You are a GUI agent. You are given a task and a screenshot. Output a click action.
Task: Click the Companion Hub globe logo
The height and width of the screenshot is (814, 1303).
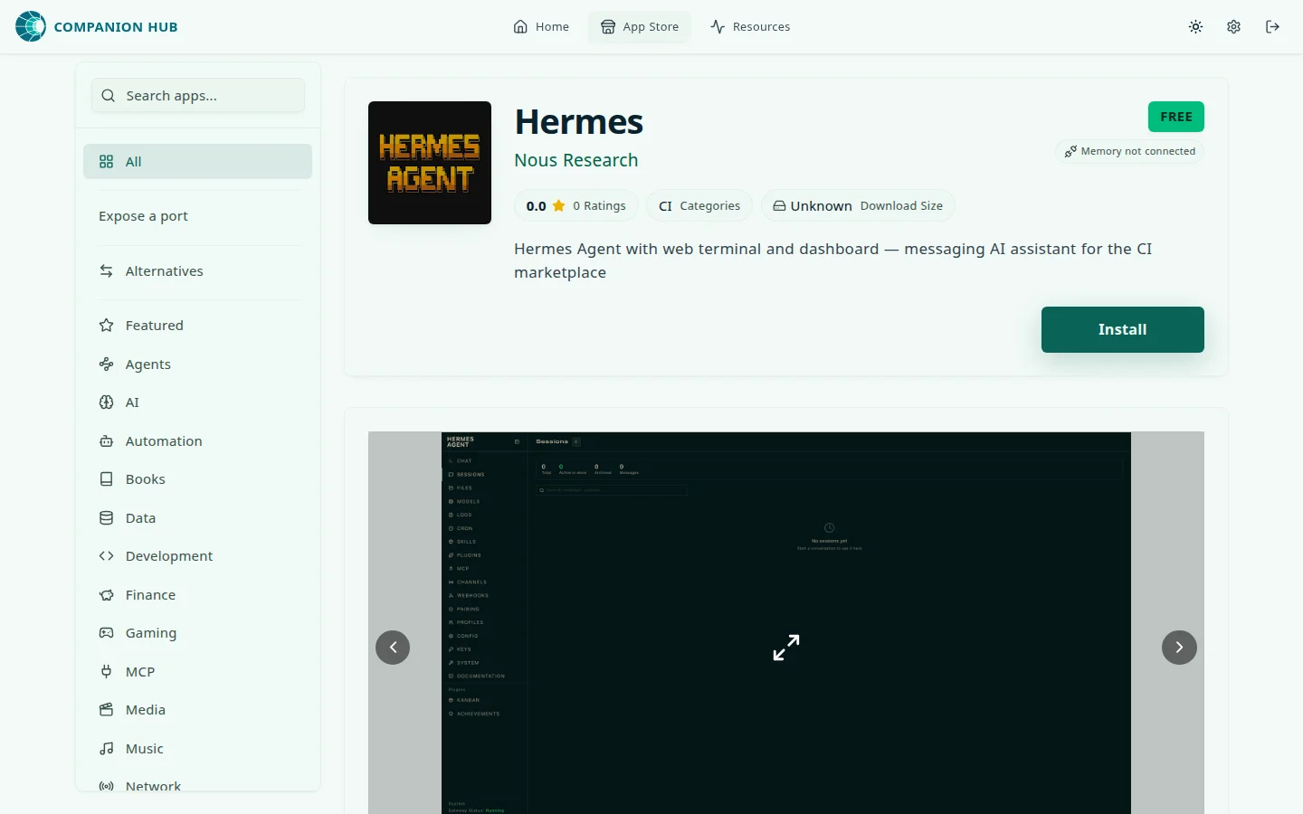click(x=31, y=26)
